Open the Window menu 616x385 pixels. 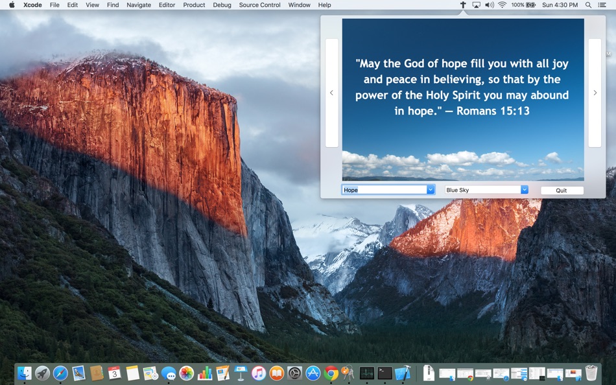click(x=300, y=5)
